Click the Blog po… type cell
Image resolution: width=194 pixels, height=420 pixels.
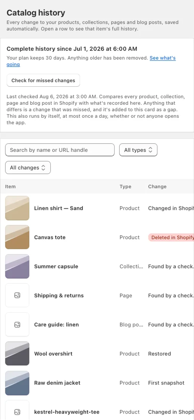click(x=131, y=324)
